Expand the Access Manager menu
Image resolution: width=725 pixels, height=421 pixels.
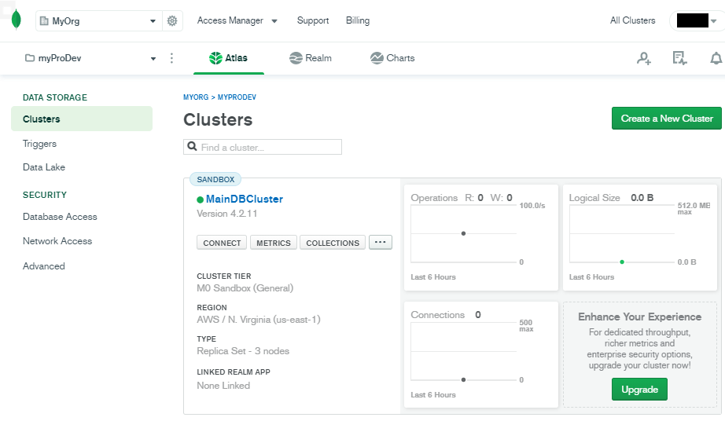coord(237,20)
